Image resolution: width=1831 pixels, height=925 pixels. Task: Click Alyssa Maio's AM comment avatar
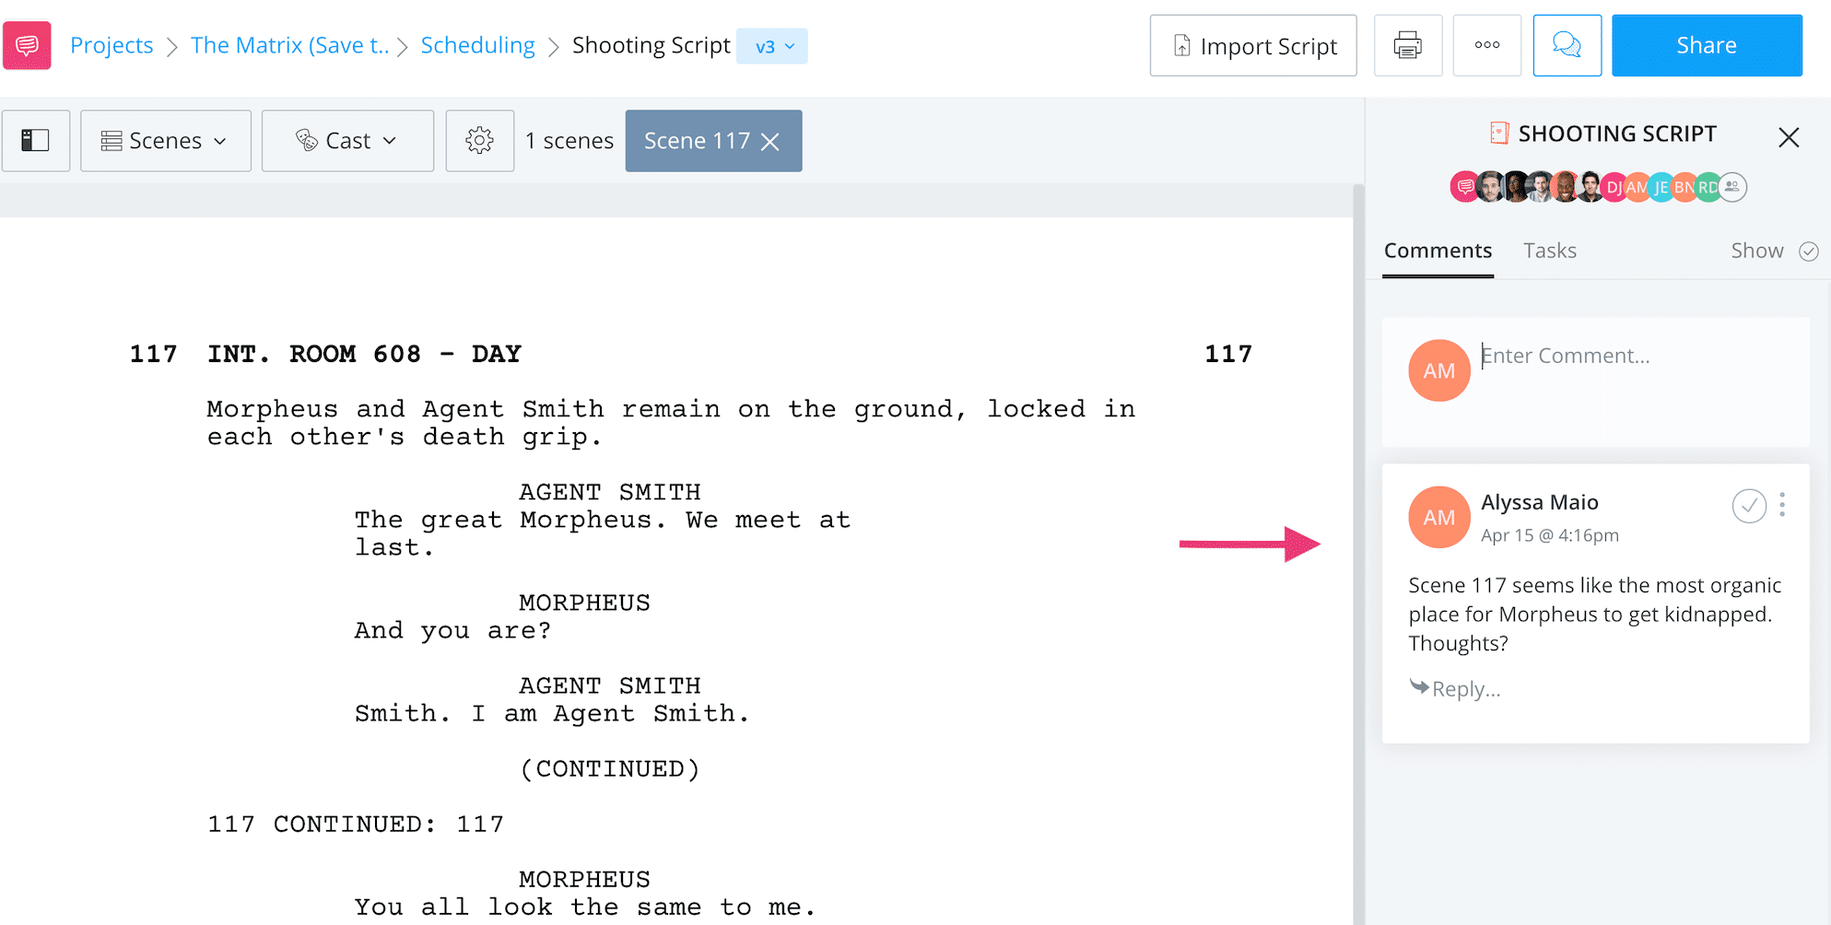click(1439, 517)
